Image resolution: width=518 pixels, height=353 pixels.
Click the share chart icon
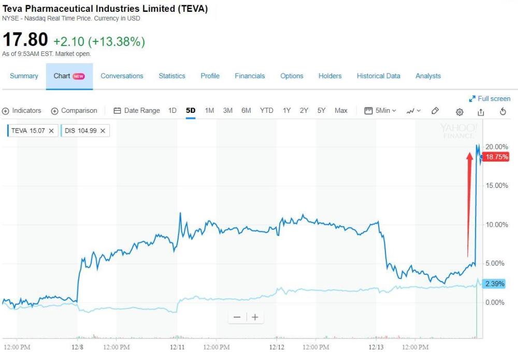[x=481, y=112]
